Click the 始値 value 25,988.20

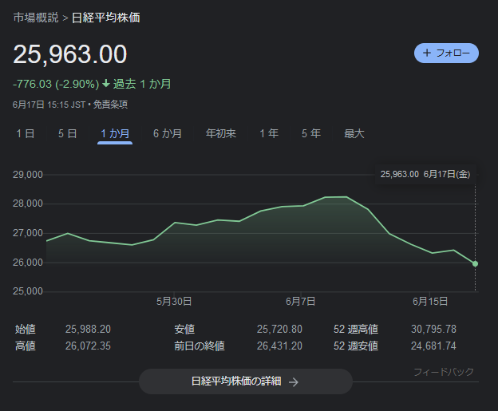[88, 329]
